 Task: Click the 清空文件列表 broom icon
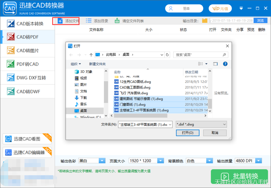[117, 21]
